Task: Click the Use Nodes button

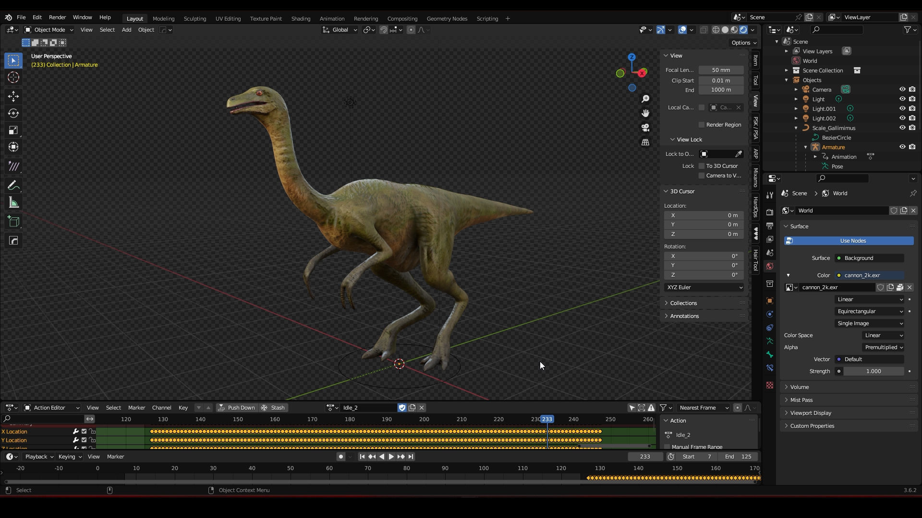Action: pos(849,241)
